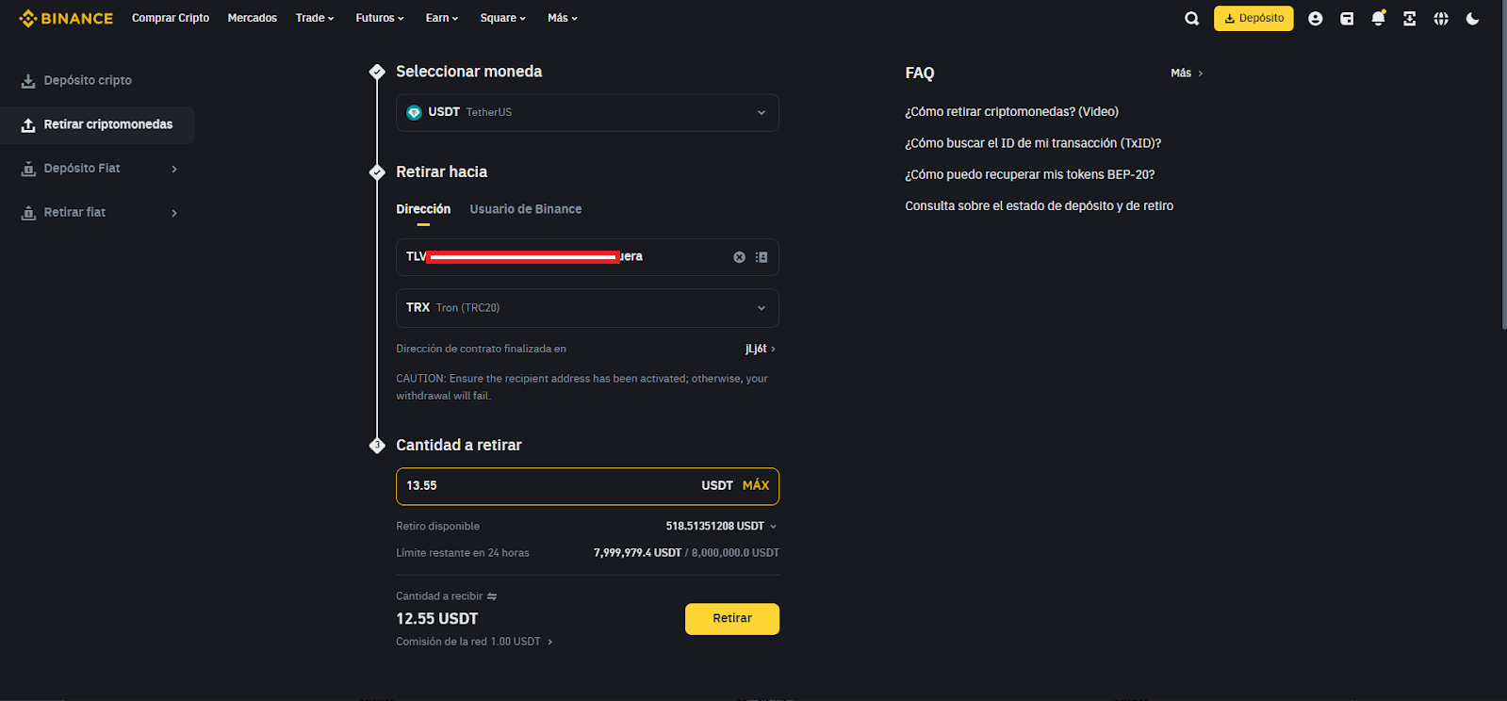The image size is (1507, 701).
Task: Open the search magnifier icon
Action: pos(1191,18)
